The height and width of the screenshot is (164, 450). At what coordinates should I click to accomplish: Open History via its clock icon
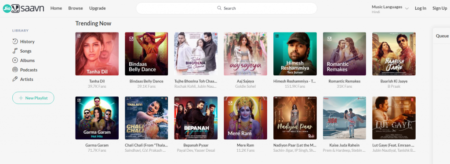(x=15, y=42)
